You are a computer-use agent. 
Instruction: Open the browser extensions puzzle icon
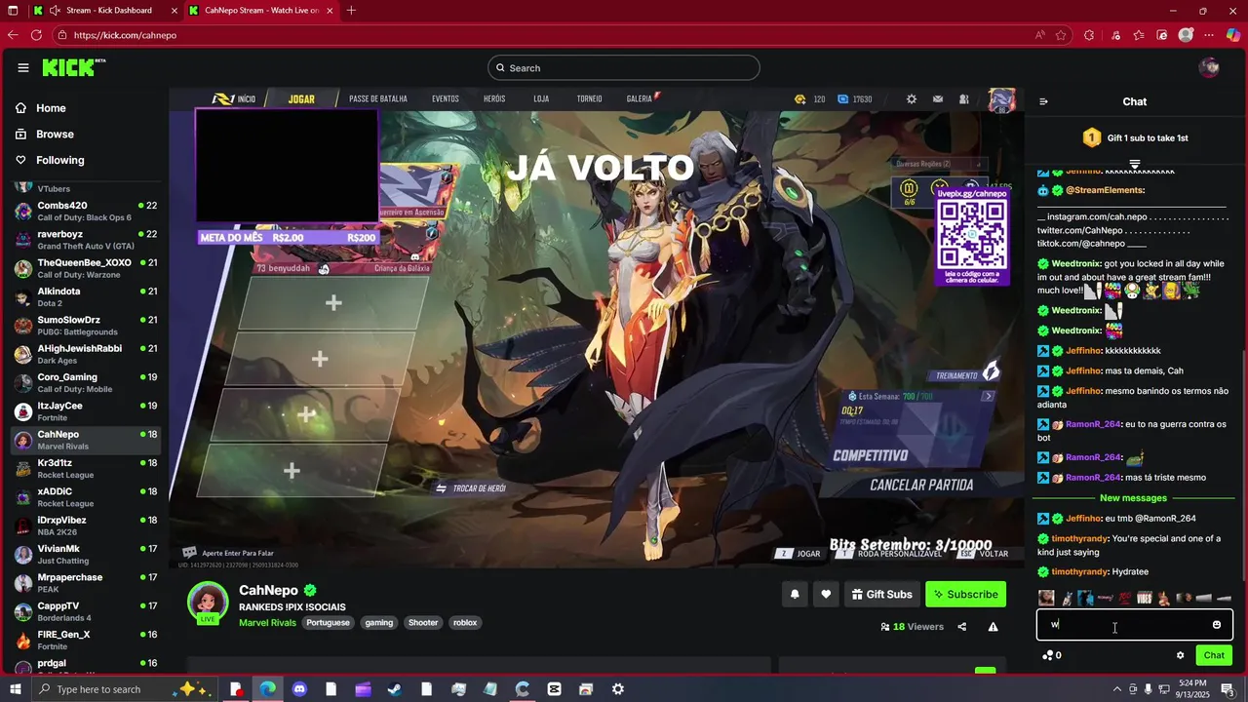(x=1089, y=35)
